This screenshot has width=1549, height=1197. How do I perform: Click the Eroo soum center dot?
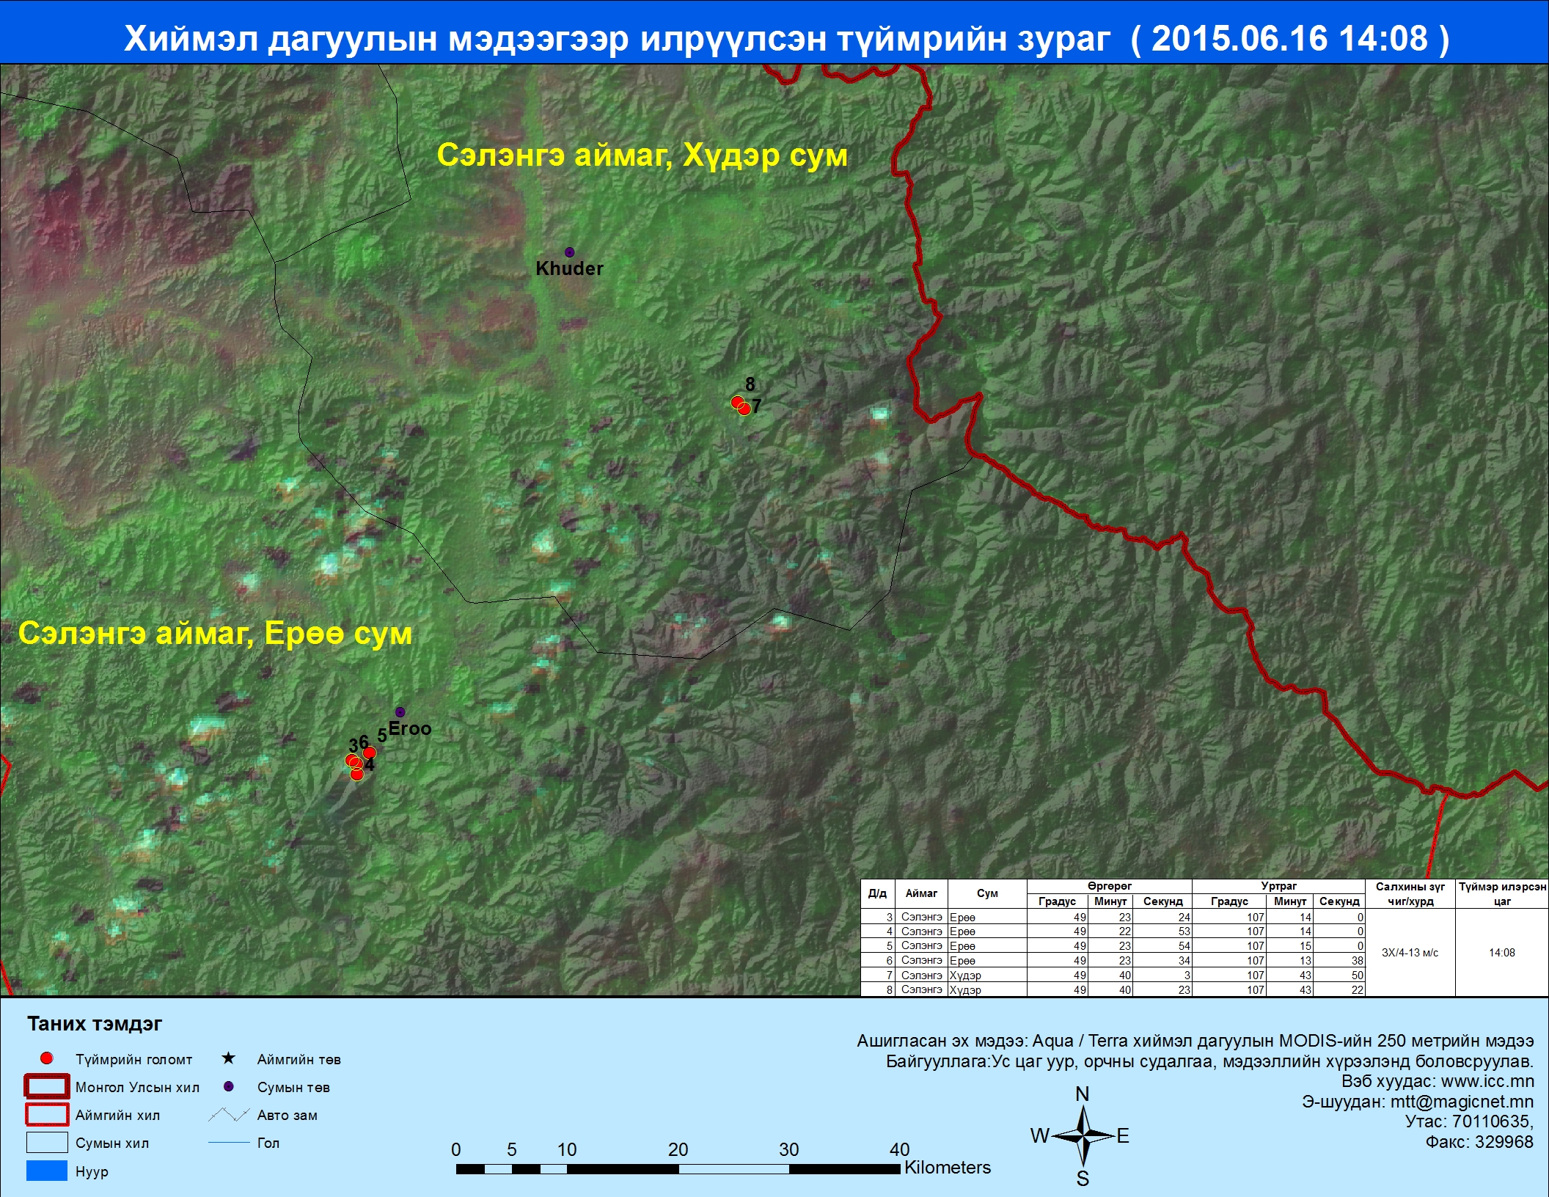(x=400, y=712)
